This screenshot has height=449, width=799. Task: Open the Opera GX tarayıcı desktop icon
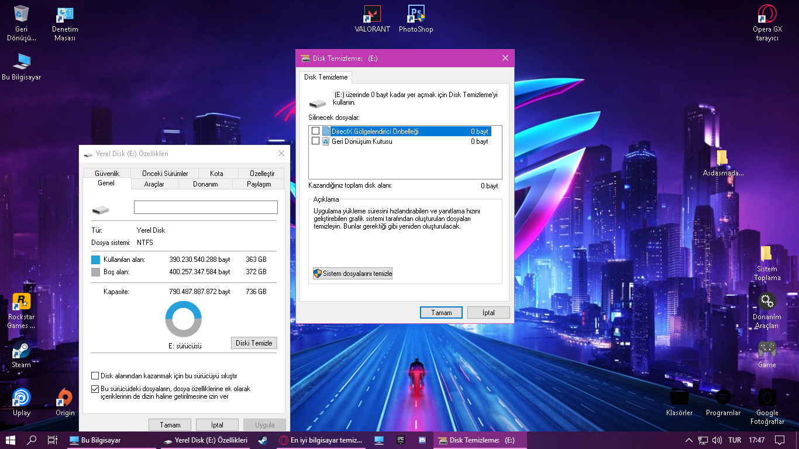767,23
